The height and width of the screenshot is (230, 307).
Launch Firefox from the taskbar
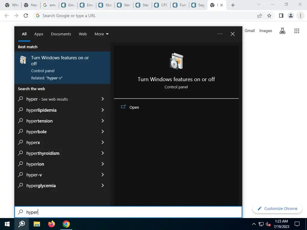click(52, 224)
